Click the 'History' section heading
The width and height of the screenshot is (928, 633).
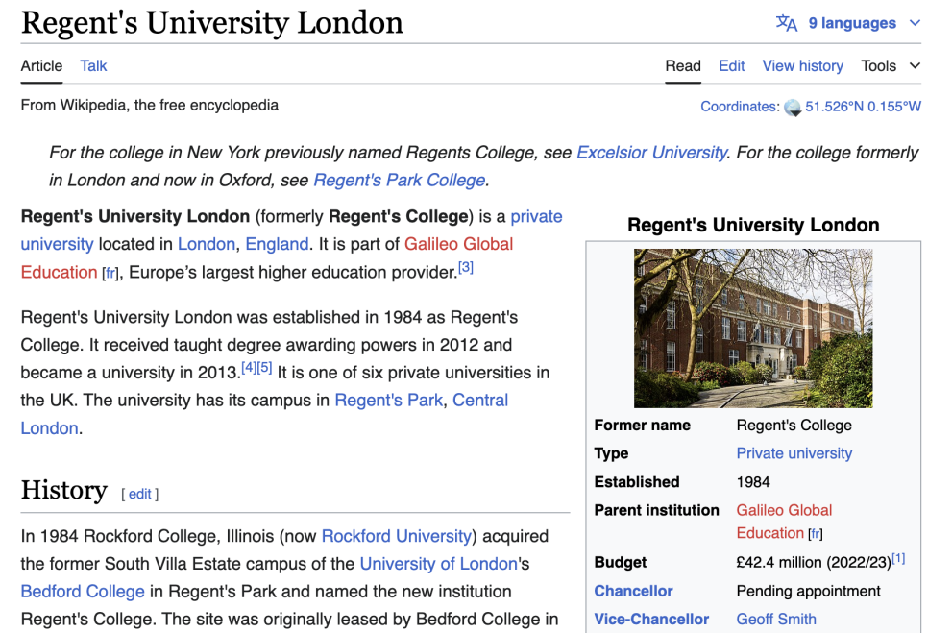point(64,491)
